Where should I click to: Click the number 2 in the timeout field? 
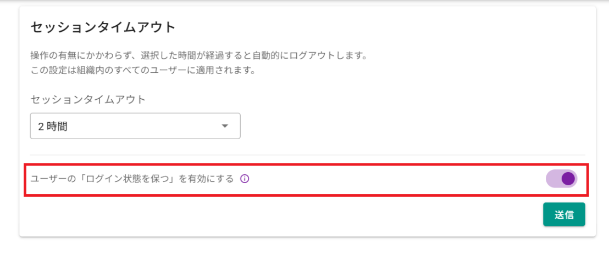click(41, 126)
